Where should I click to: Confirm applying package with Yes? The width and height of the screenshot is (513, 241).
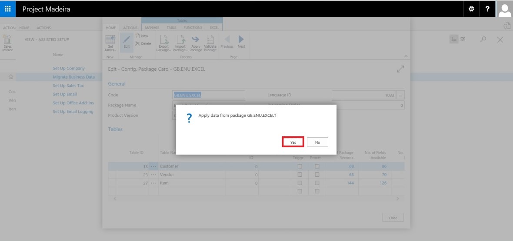point(293,142)
